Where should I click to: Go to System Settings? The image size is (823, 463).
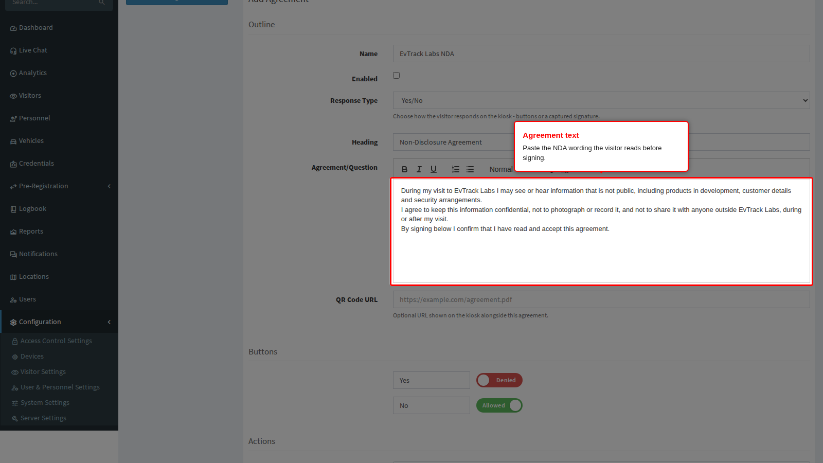[45, 403]
